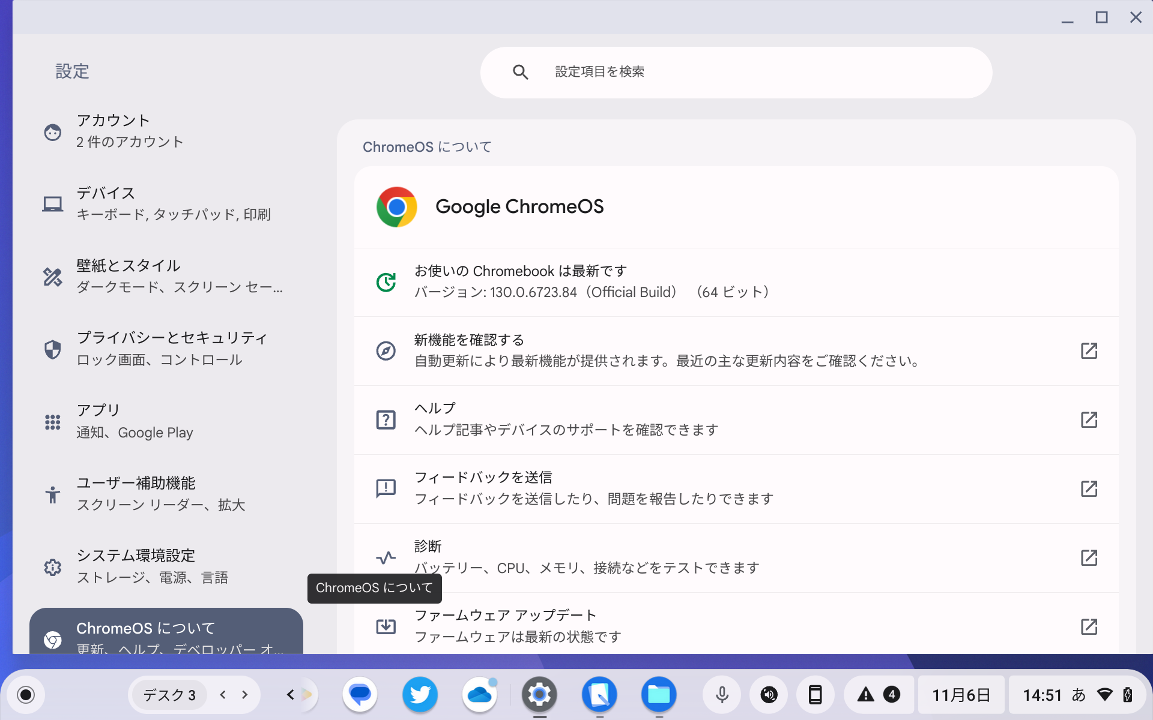Open the 診断 external link icon
This screenshot has height=720, width=1153.
1090,558
